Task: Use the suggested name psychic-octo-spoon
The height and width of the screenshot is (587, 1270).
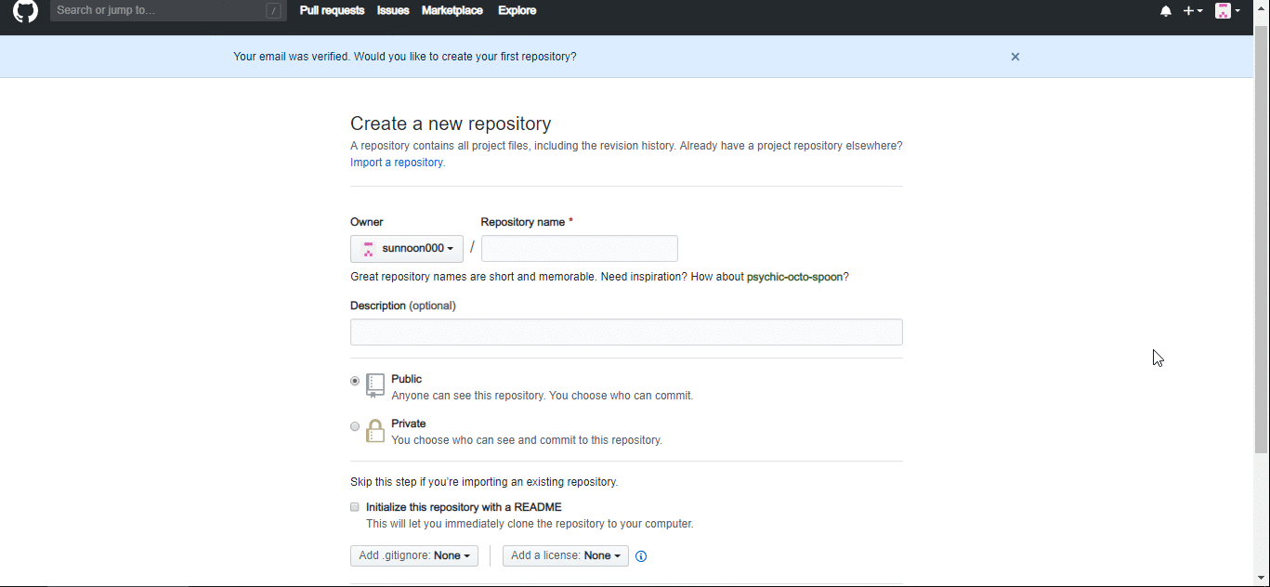Action: [795, 277]
